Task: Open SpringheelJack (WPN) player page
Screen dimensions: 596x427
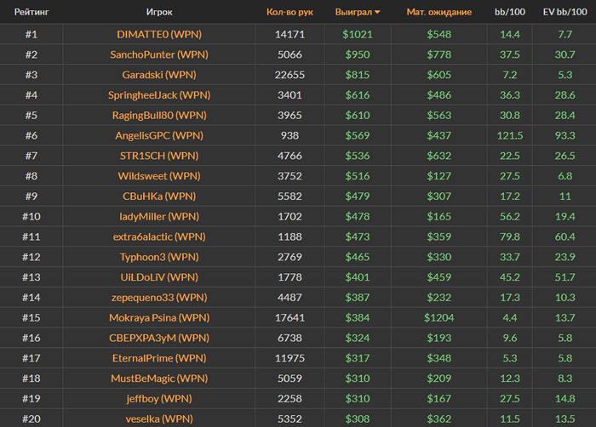Action: point(158,95)
